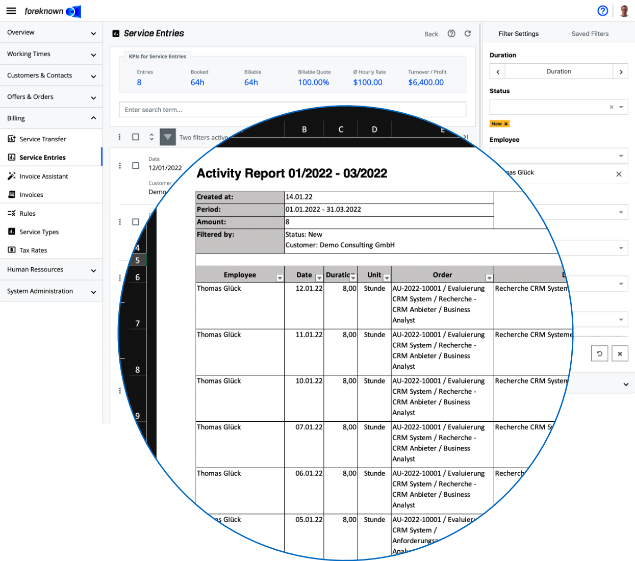Select spreadsheet column D header

(x=374, y=130)
